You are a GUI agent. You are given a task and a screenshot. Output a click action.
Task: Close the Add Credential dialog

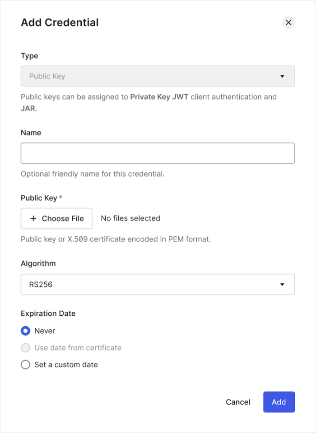pos(288,23)
